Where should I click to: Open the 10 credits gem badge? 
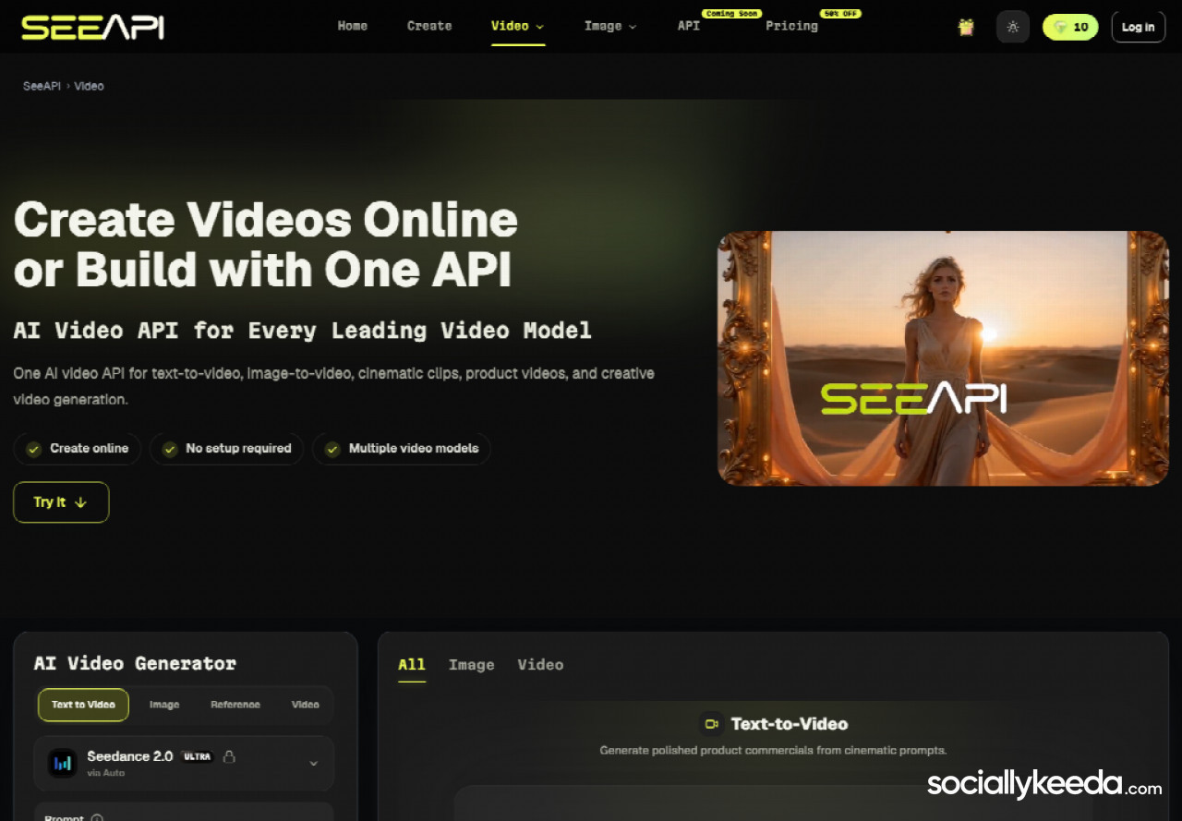pyautogui.click(x=1070, y=27)
